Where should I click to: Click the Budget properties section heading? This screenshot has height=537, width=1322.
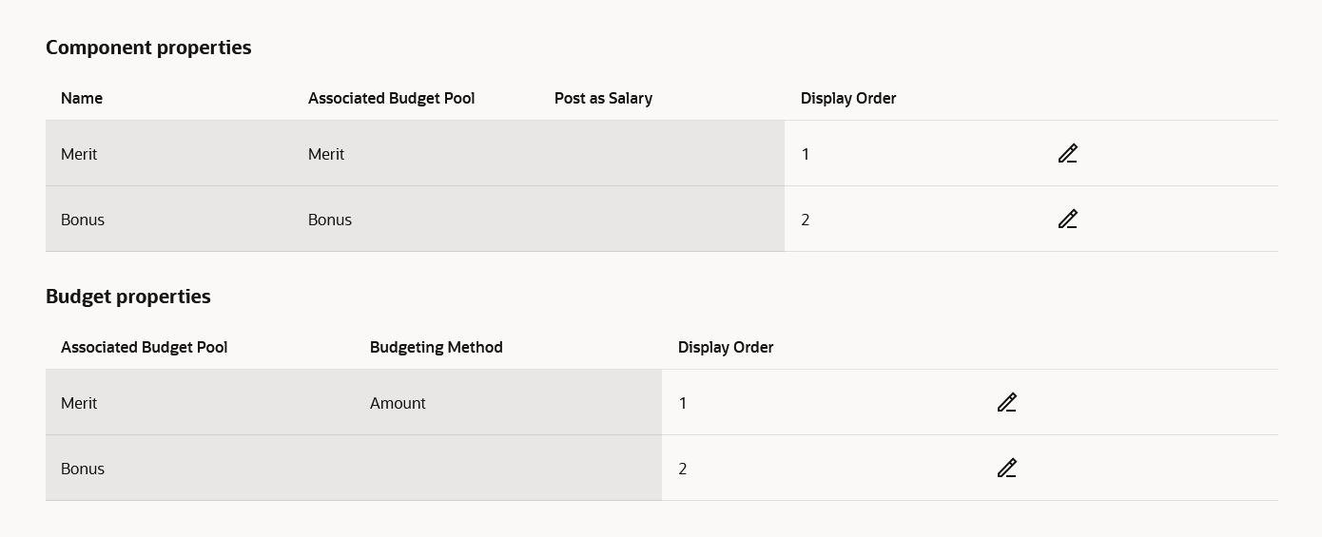[128, 297]
